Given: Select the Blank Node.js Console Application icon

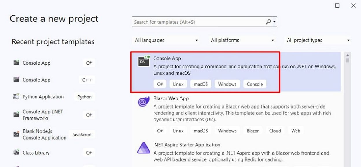Looking at the screenshot, I should coord(16,134).
